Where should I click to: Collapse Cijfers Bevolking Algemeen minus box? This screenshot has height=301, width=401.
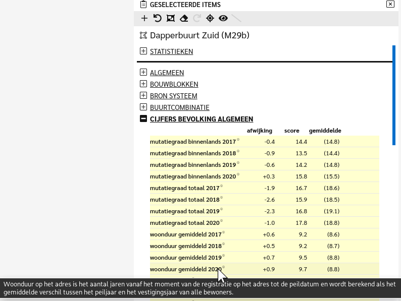click(143, 118)
